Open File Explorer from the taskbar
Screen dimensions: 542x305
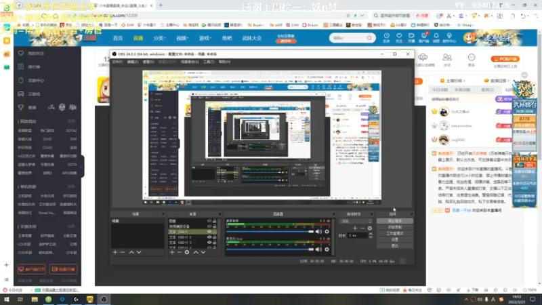35,300
